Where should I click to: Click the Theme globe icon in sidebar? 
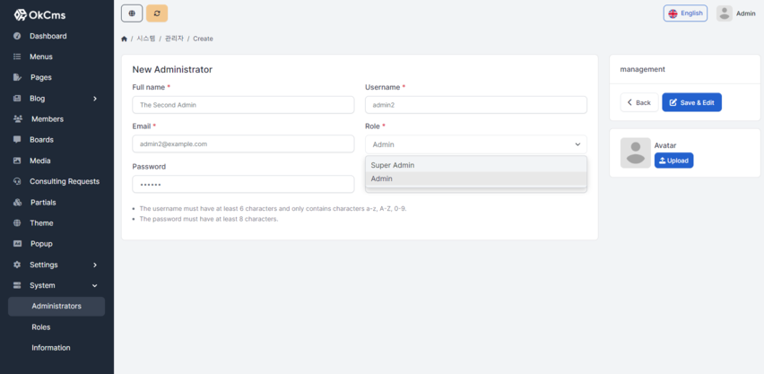pos(18,223)
